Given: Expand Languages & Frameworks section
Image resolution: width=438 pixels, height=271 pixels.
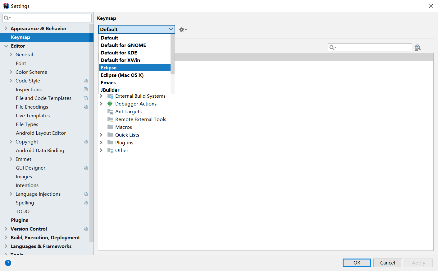Looking at the screenshot, I should coord(6,246).
